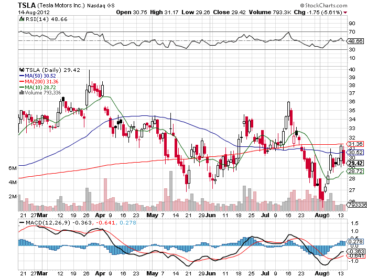367x278 pixels.
Task: Click the 40 price level on the right axis
Action: point(352,69)
